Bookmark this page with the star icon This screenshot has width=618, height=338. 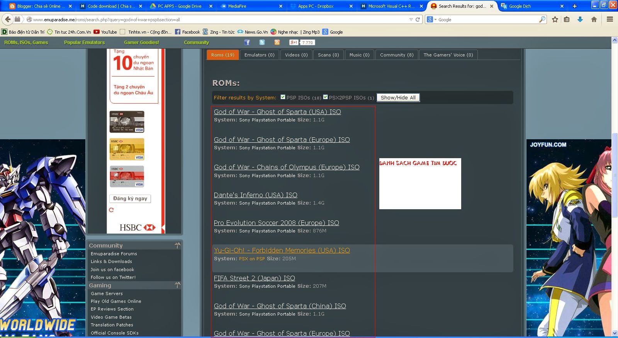(555, 19)
